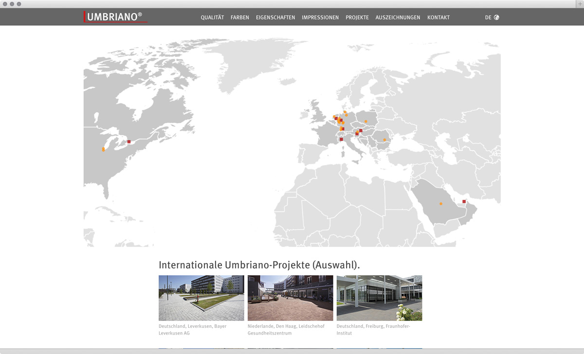Open a new browser tab with plus button
The image size is (584, 354).
tap(580, 4)
